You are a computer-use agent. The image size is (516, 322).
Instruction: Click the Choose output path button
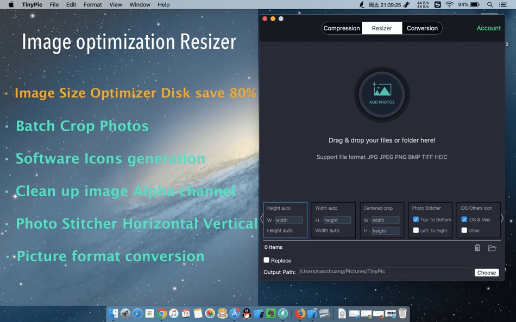click(x=487, y=272)
